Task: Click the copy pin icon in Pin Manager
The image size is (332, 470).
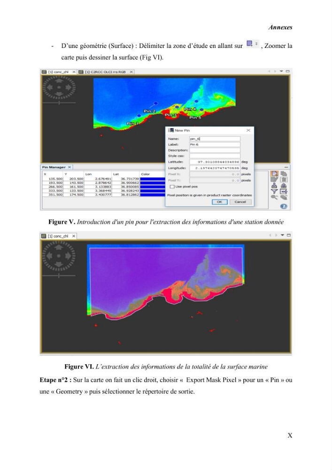Action: click(284, 174)
